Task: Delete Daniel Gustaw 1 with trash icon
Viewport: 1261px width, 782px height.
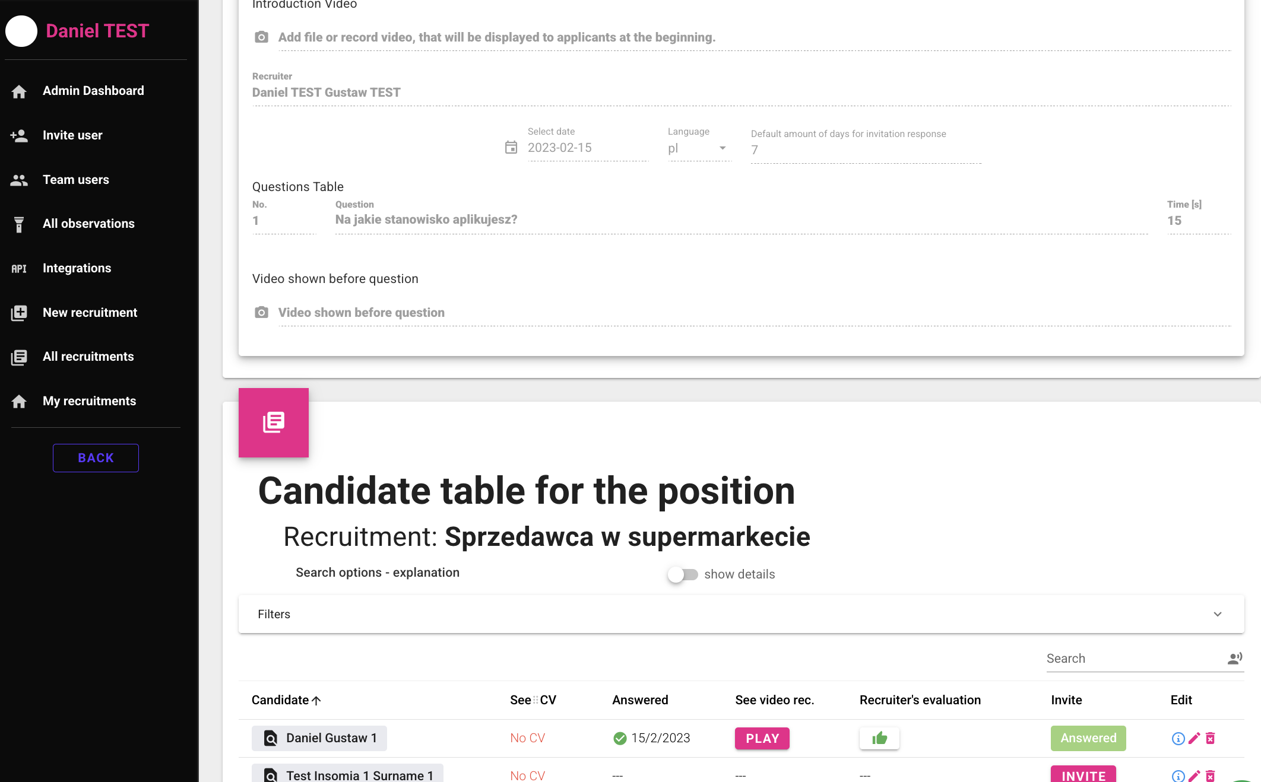Action: tap(1211, 738)
